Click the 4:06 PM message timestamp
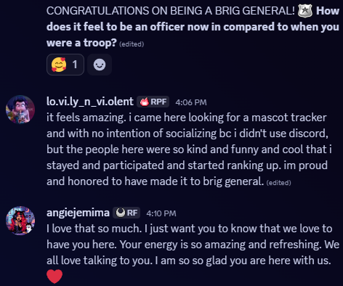This screenshot has width=343, height=286. click(191, 102)
